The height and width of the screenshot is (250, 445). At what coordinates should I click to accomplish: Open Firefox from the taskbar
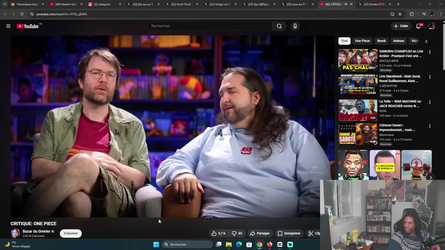269,244
